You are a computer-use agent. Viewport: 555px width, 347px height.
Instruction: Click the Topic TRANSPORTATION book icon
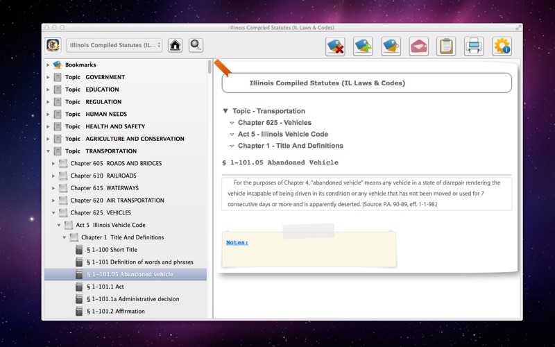58,151
